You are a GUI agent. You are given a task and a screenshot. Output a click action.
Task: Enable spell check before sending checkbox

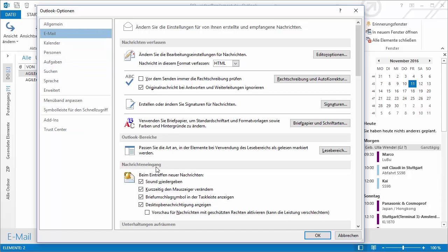tap(141, 79)
